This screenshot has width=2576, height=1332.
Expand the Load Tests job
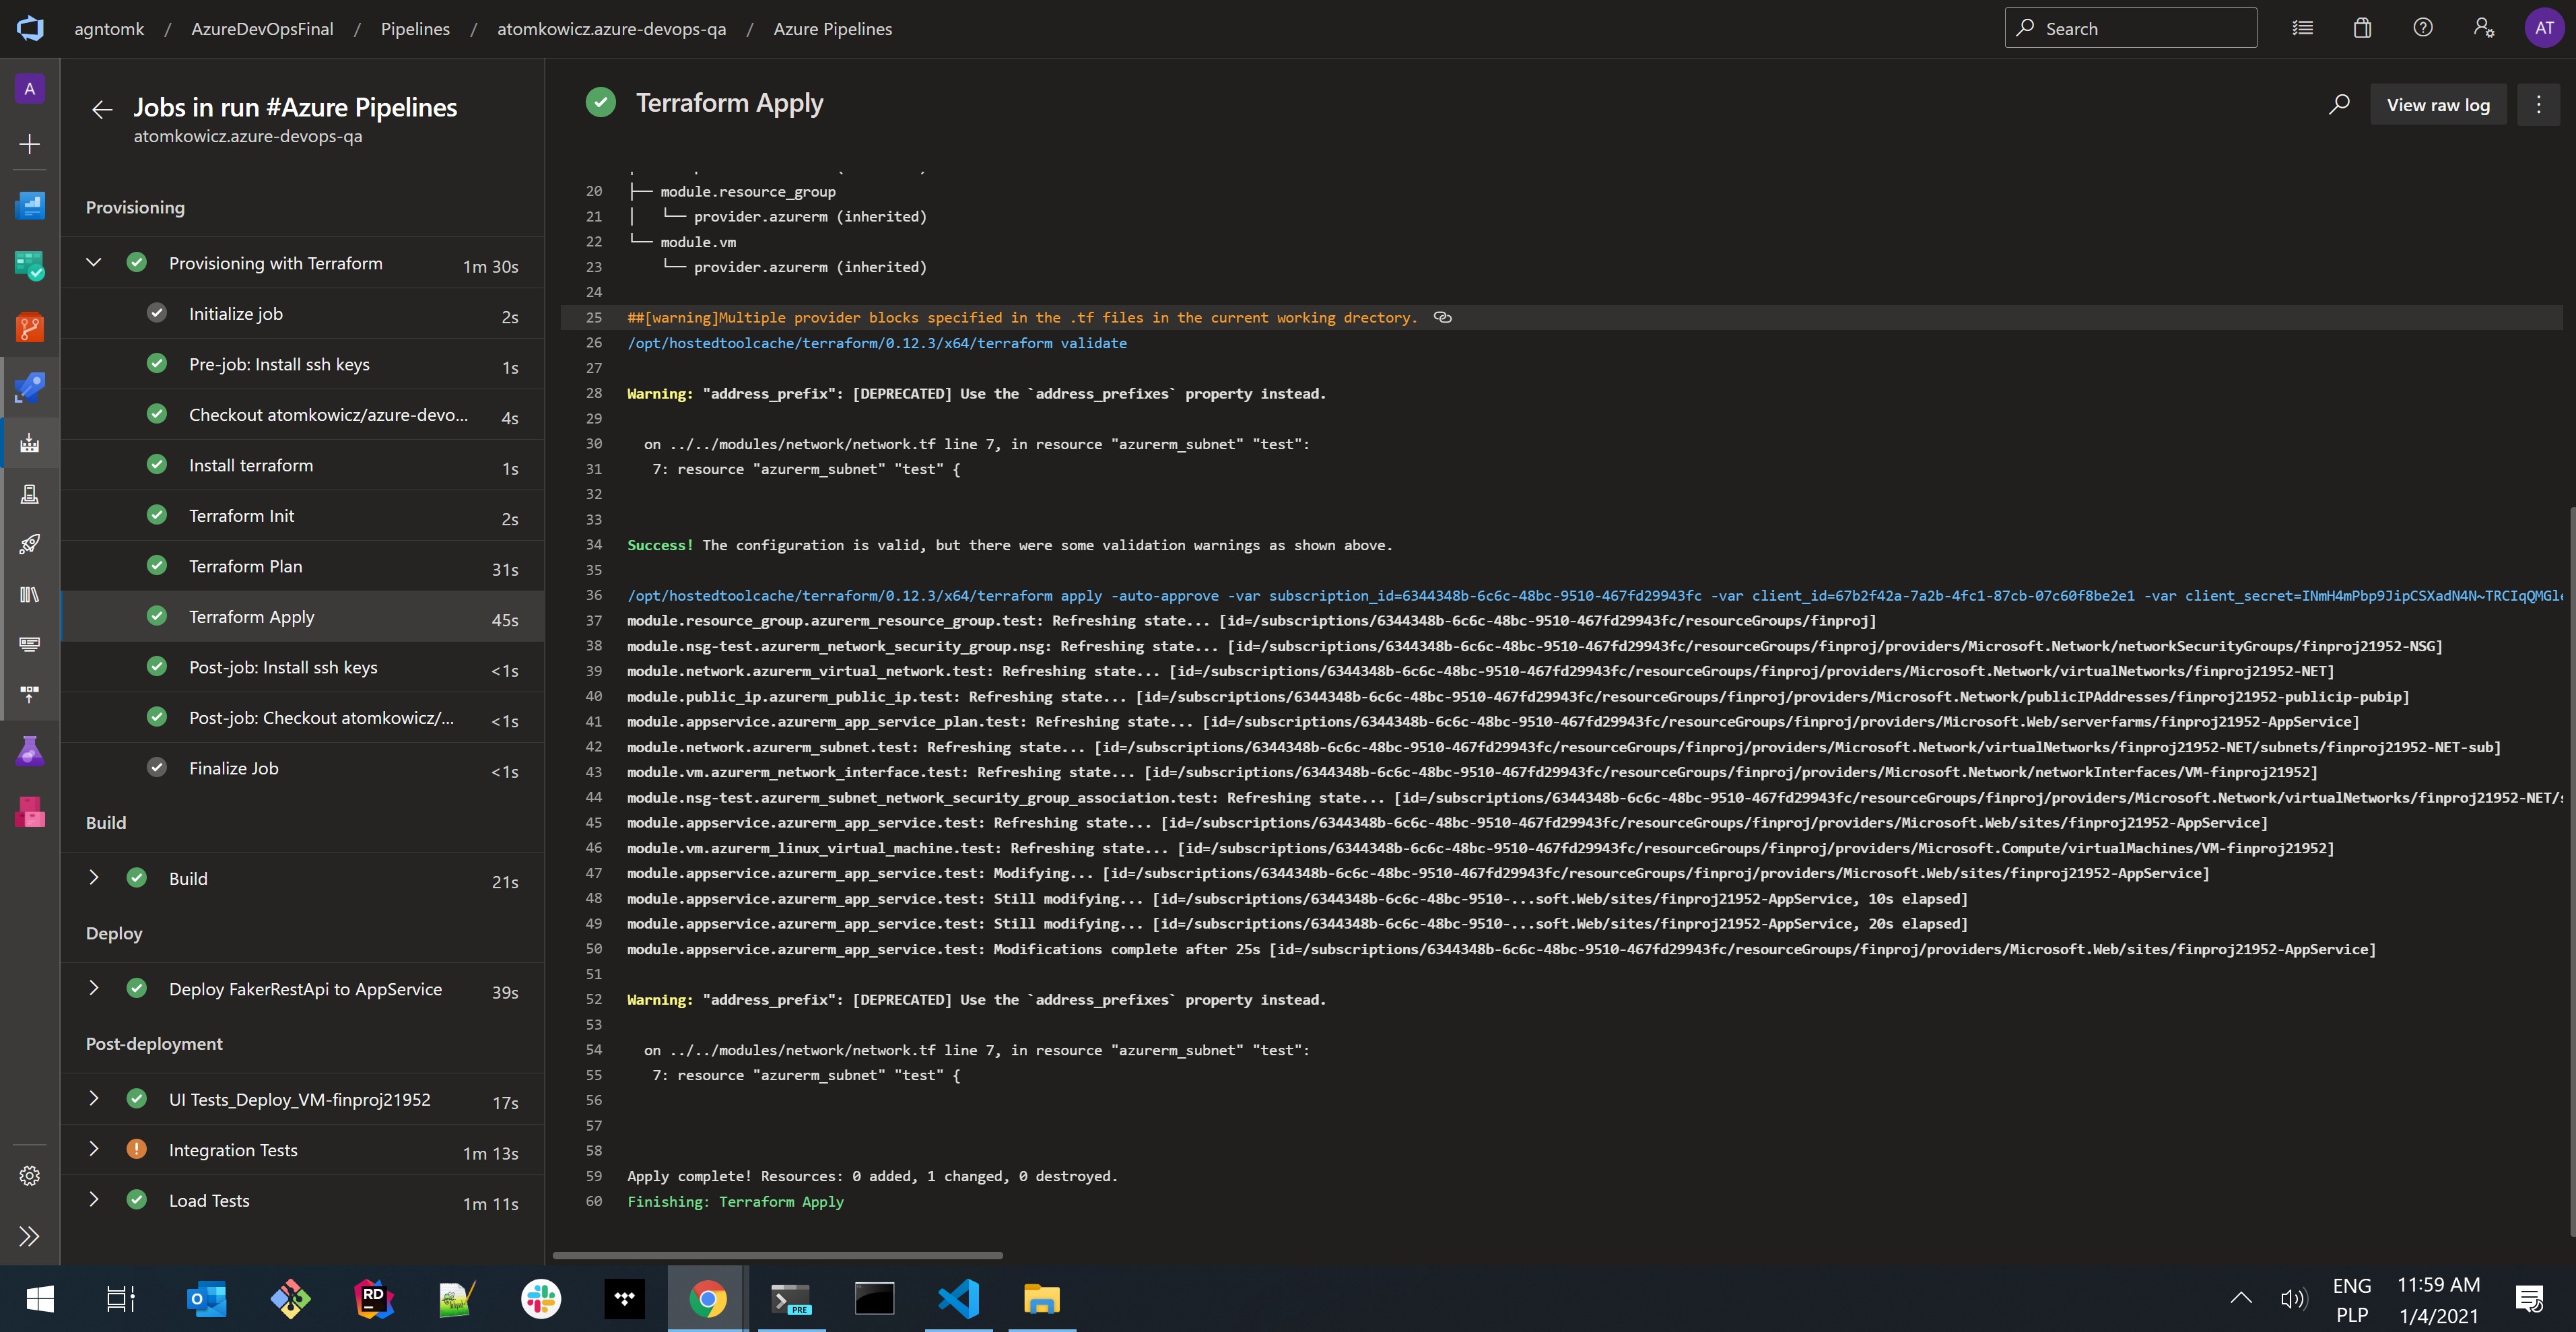point(94,1199)
